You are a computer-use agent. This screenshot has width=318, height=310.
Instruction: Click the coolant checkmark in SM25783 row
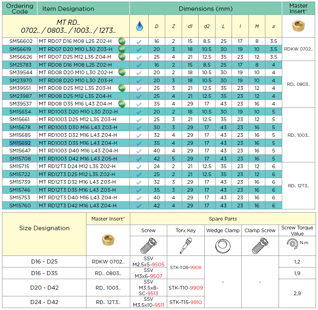coord(139,65)
